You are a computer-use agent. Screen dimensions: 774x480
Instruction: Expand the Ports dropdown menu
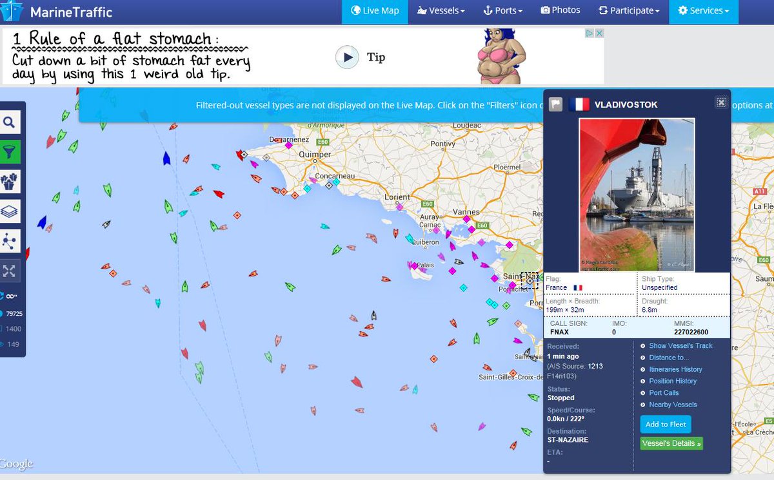(x=503, y=11)
